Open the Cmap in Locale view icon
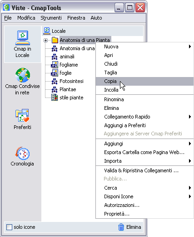The height and width of the screenshot is (237, 194). coord(23,38)
